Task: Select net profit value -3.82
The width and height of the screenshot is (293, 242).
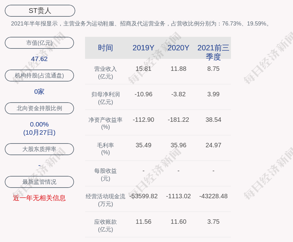Action: (178, 94)
